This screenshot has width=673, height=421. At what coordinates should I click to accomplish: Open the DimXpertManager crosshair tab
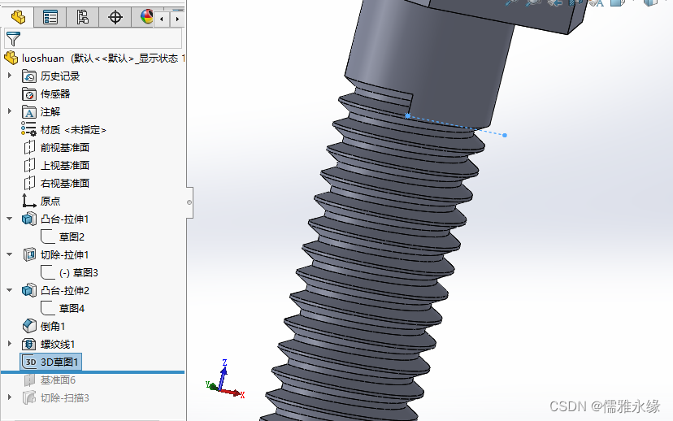[115, 18]
